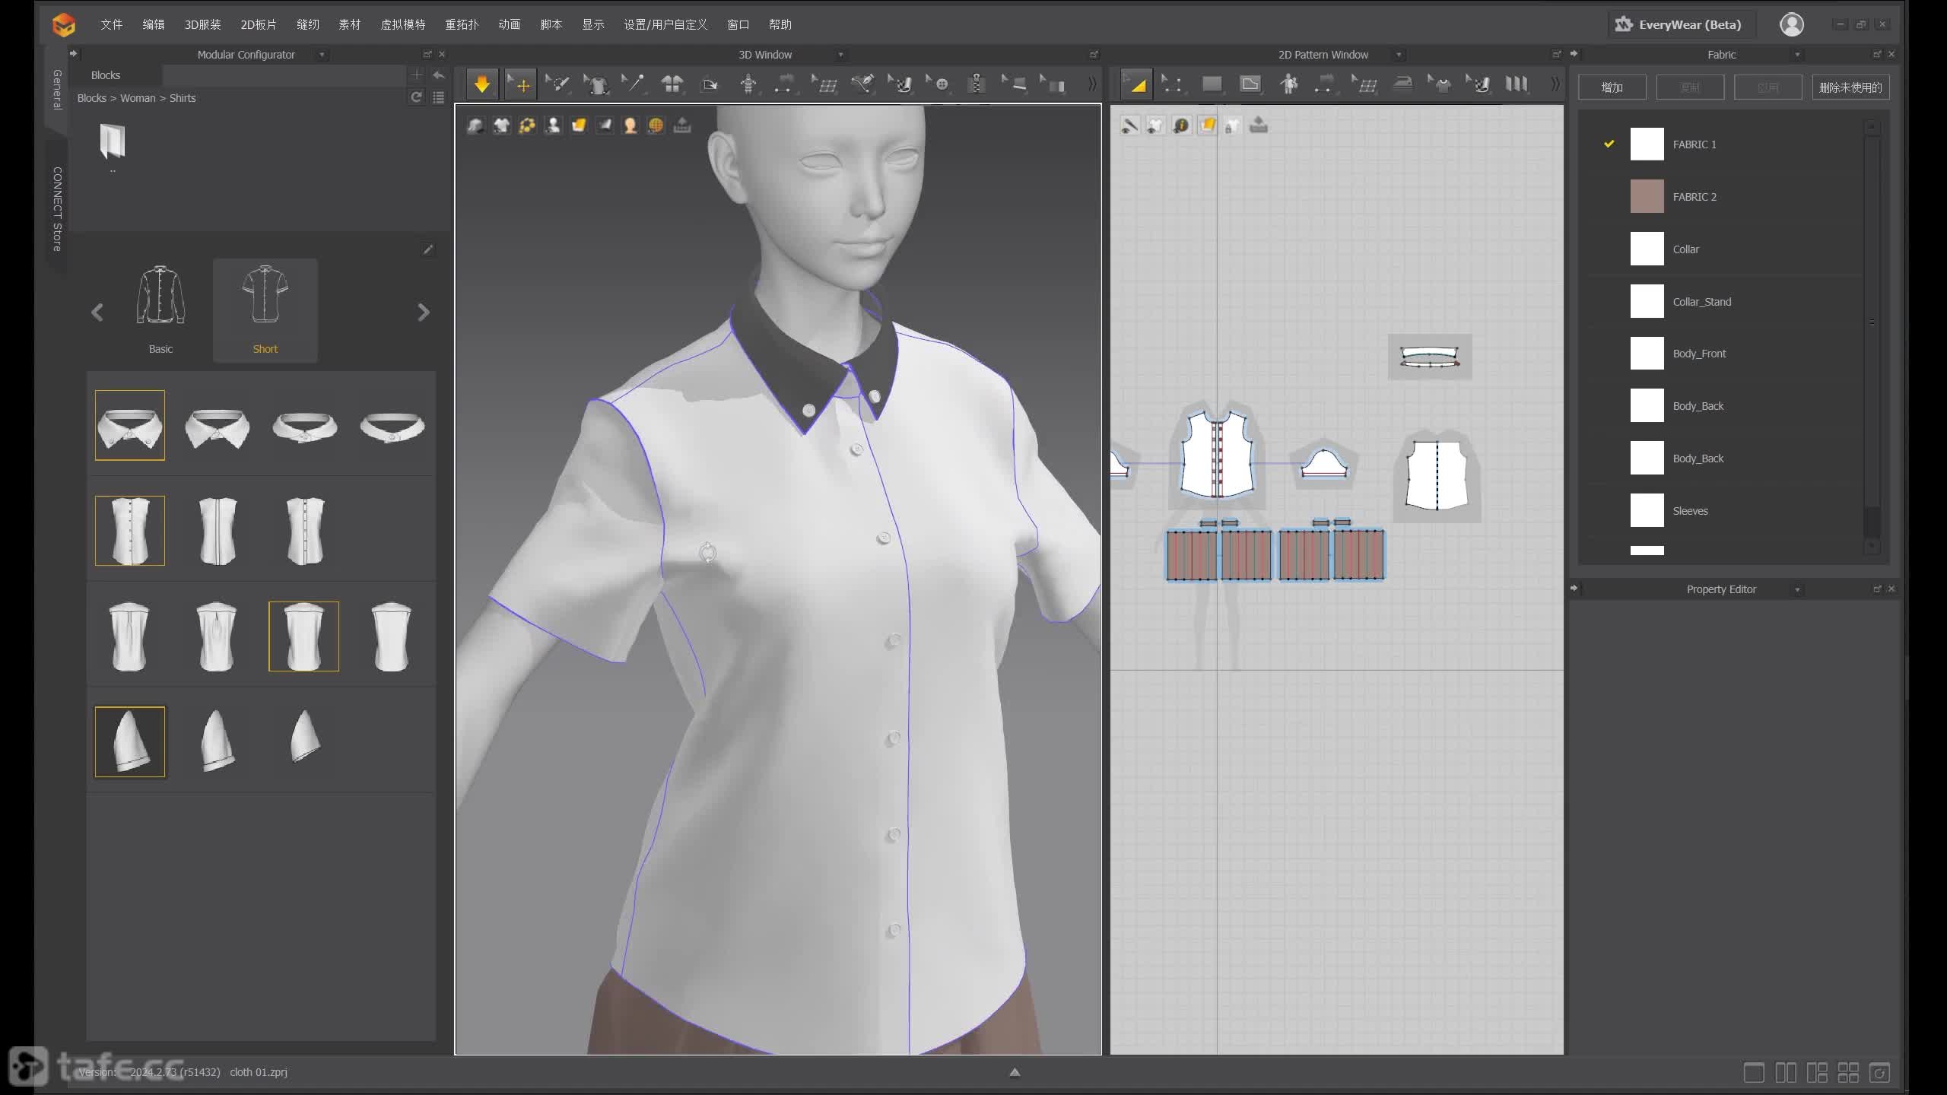The image size is (1947, 1095).
Task: Toggle the mesh globe display icon
Action: [x=656, y=125]
